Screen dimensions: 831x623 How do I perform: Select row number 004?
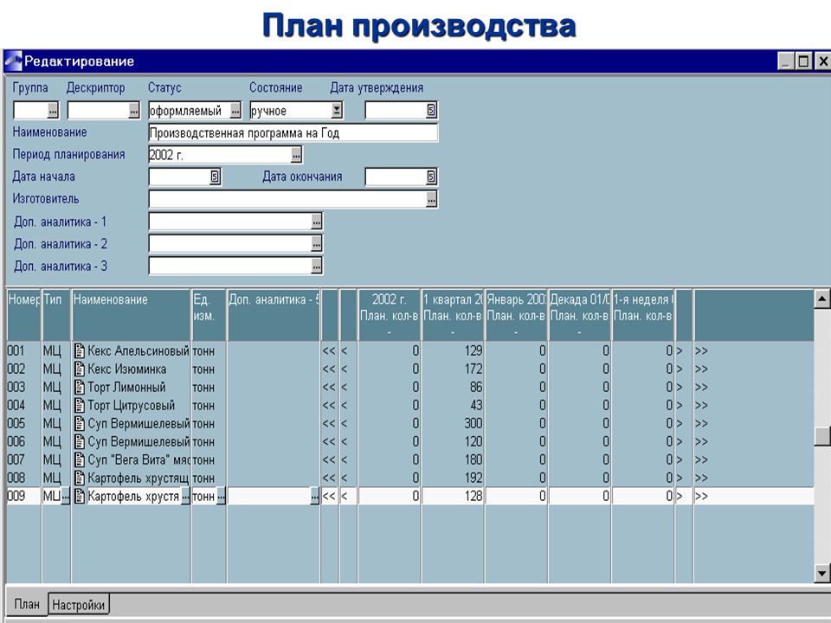coord(16,405)
